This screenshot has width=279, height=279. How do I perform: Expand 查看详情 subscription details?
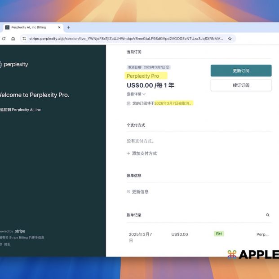[x=136, y=94]
